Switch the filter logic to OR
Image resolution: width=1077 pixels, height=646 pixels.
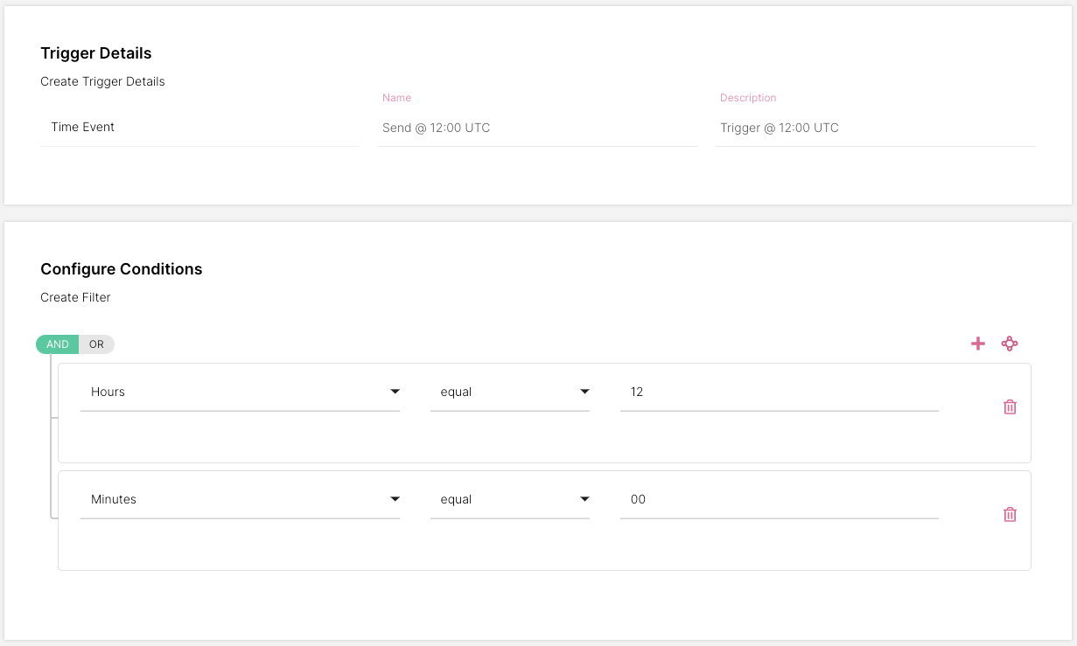(x=96, y=344)
